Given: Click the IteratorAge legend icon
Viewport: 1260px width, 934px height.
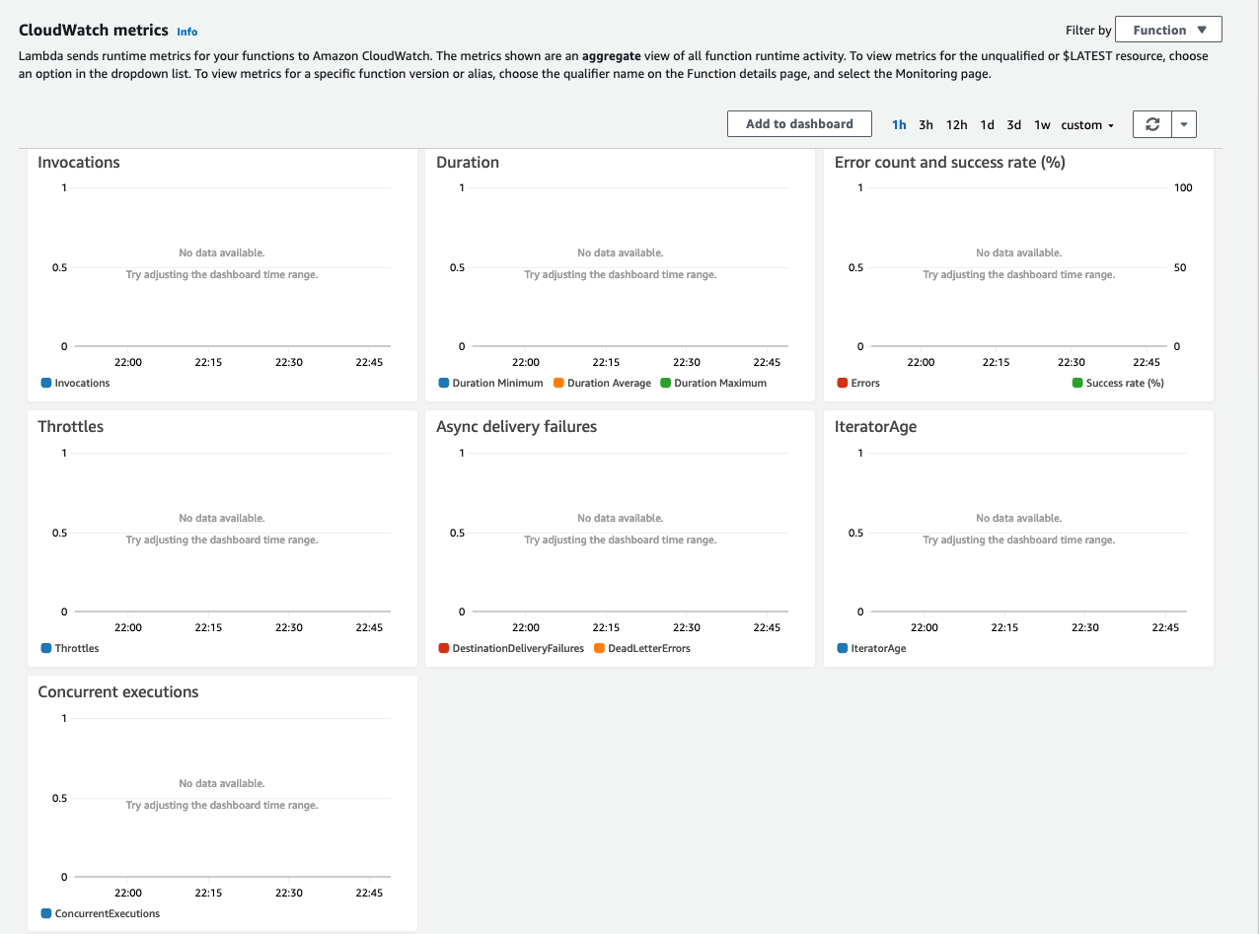Looking at the screenshot, I should pyautogui.click(x=842, y=648).
